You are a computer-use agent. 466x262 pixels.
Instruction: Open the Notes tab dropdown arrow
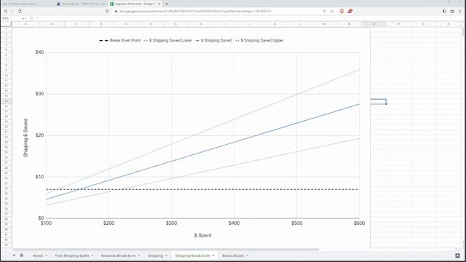click(46, 255)
